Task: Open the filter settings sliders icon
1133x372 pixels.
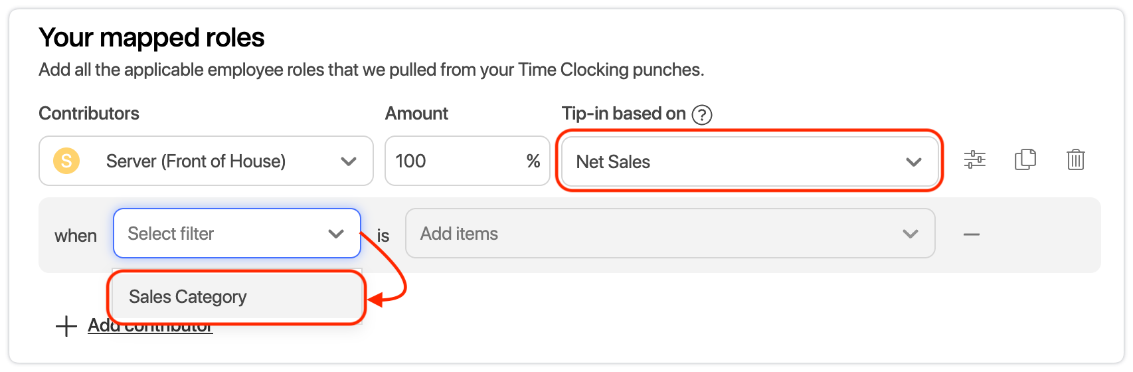Action: (974, 159)
